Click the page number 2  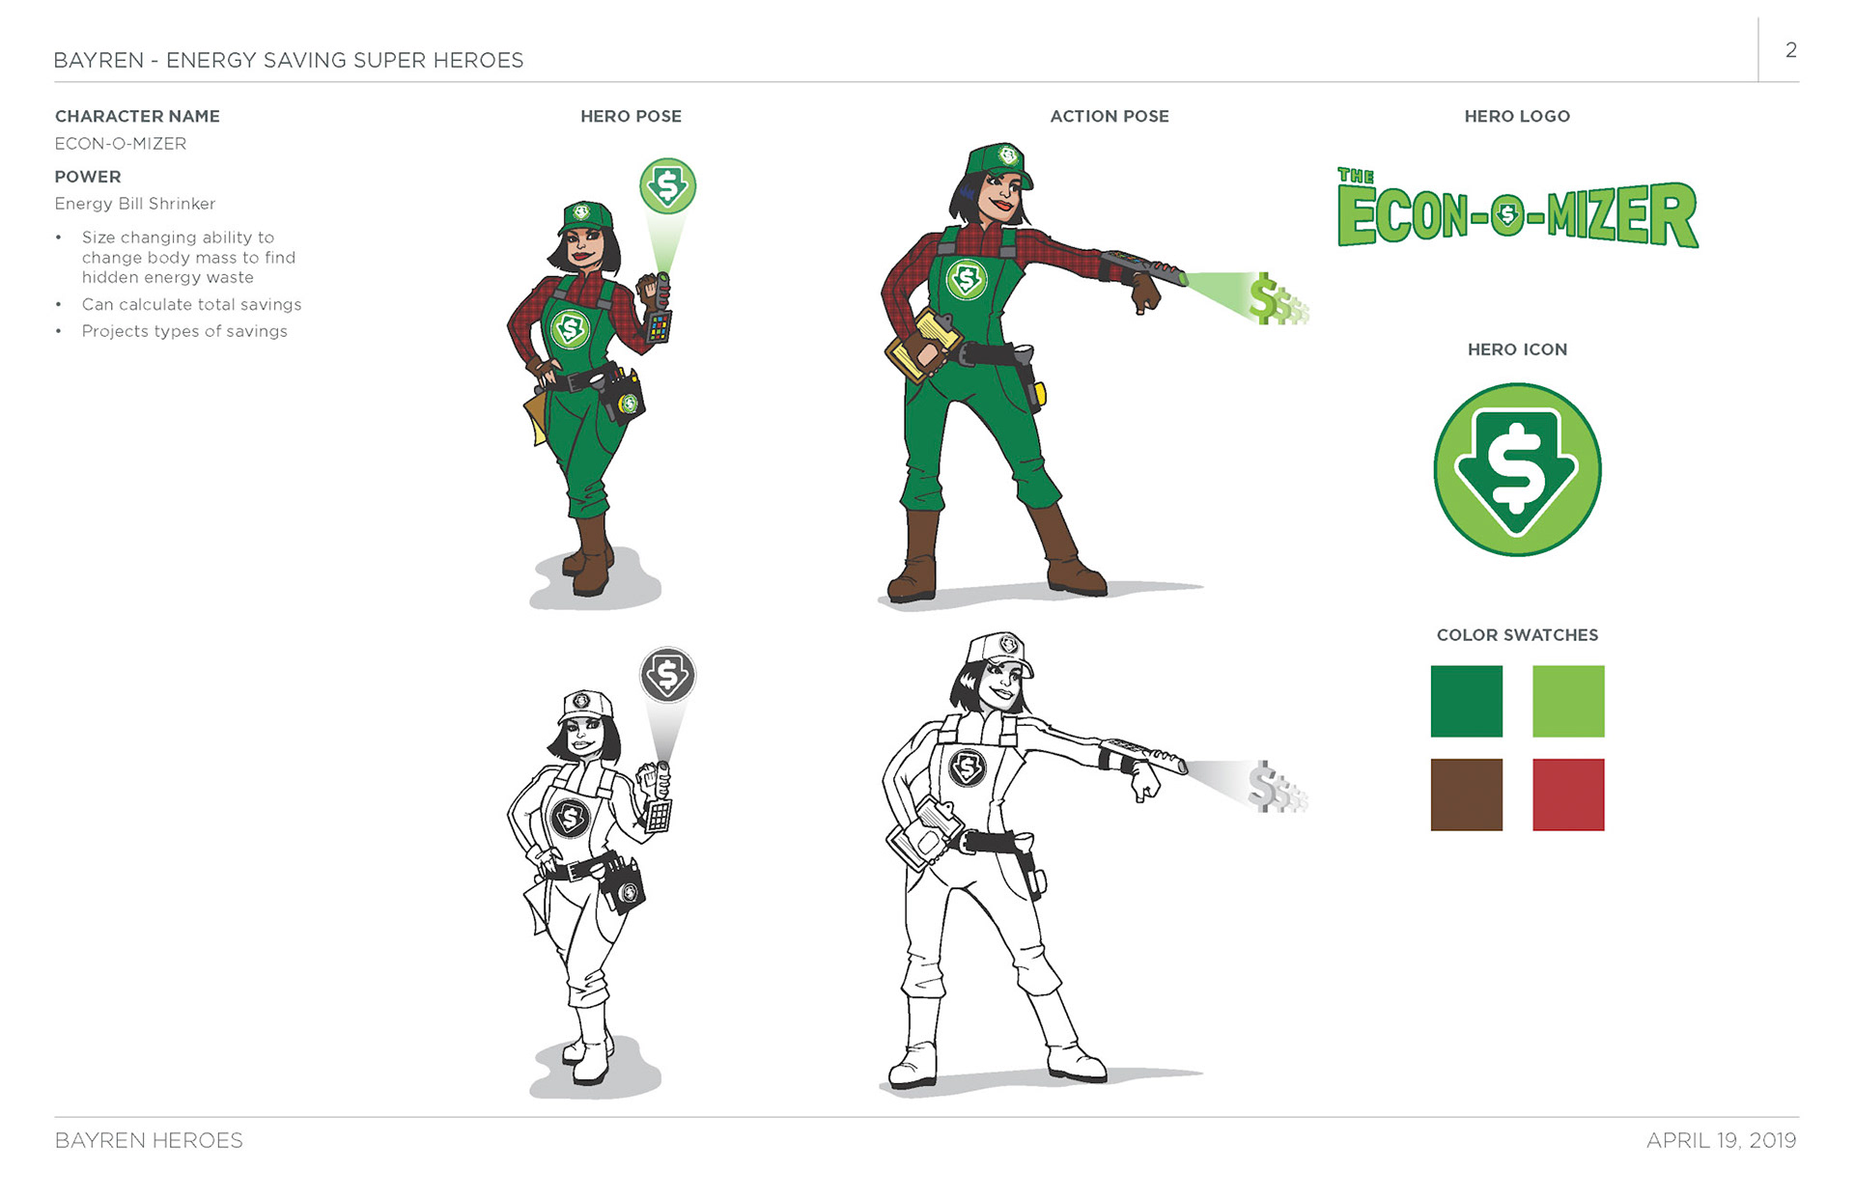1790,50
